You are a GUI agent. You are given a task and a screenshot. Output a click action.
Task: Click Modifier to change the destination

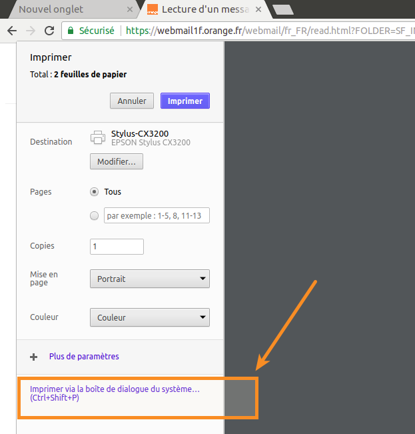tap(117, 161)
